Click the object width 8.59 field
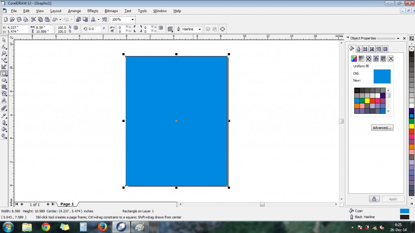The width and height of the screenshot is (415, 233). (x=44, y=27)
